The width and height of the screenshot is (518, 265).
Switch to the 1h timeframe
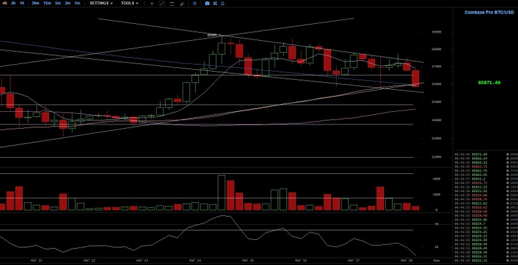(22, 3)
